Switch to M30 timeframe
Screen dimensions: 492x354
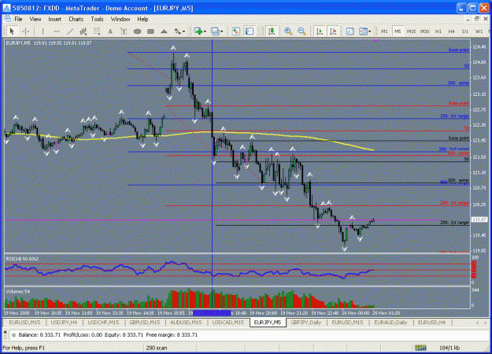tap(425, 31)
